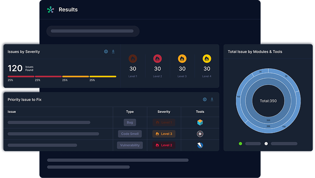Viewport: 315px width, 178px height.
Task: Download the Issues by Severity report
Action: [x=113, y=52]
